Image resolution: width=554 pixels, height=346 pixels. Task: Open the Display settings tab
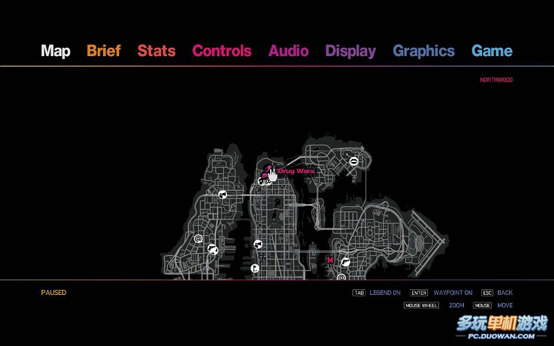pyautogui.click(x=350, y=51)
